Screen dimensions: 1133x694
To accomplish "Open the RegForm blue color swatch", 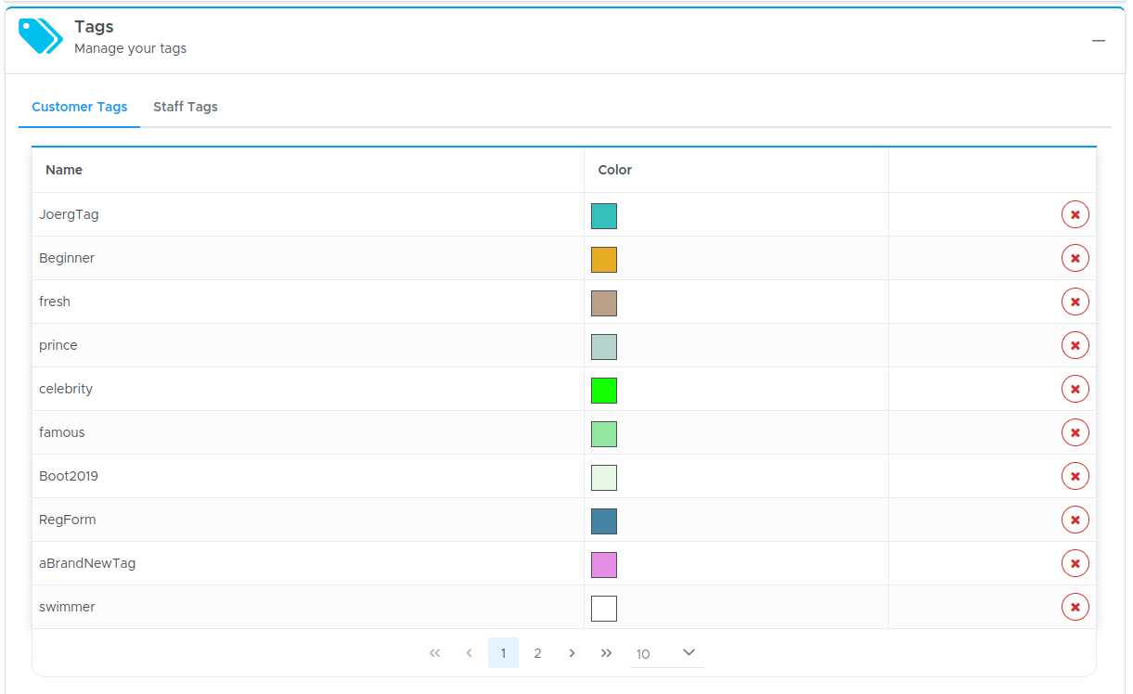I will 604,521.
